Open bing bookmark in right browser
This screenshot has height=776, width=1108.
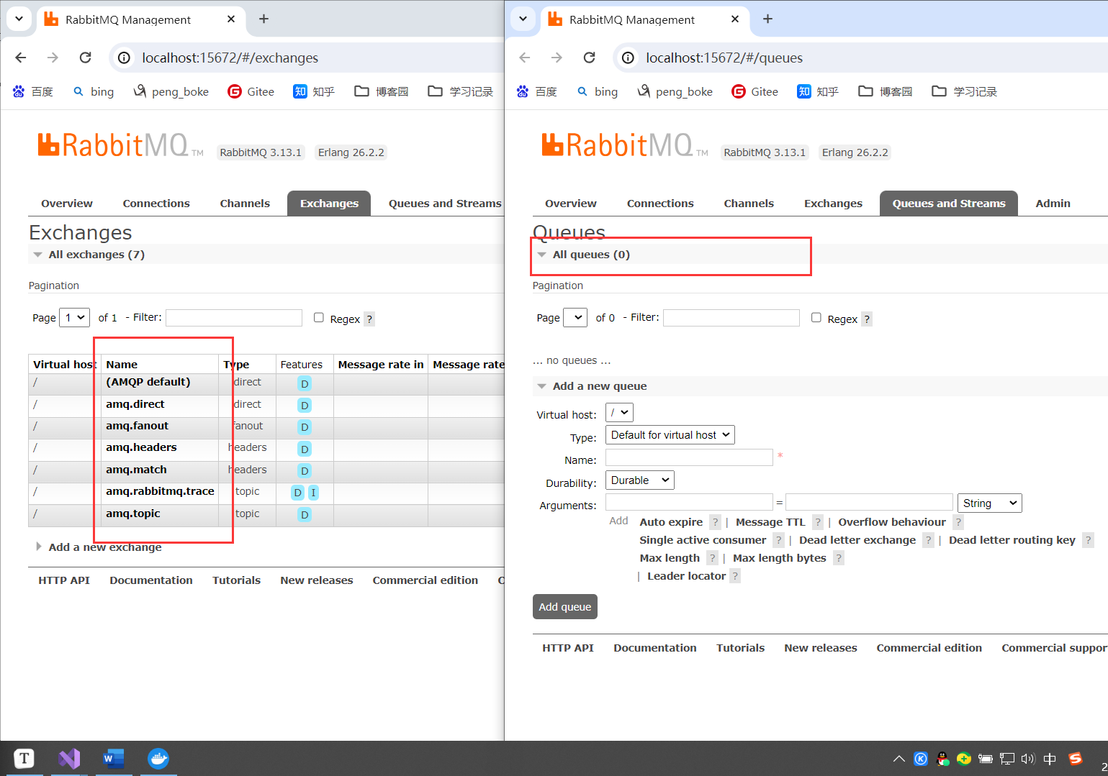(x=598, y=91)
